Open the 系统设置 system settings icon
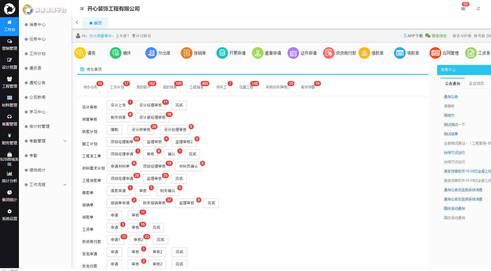The height and width of the screenshot is (271, 491). click(x=10, y=215)
